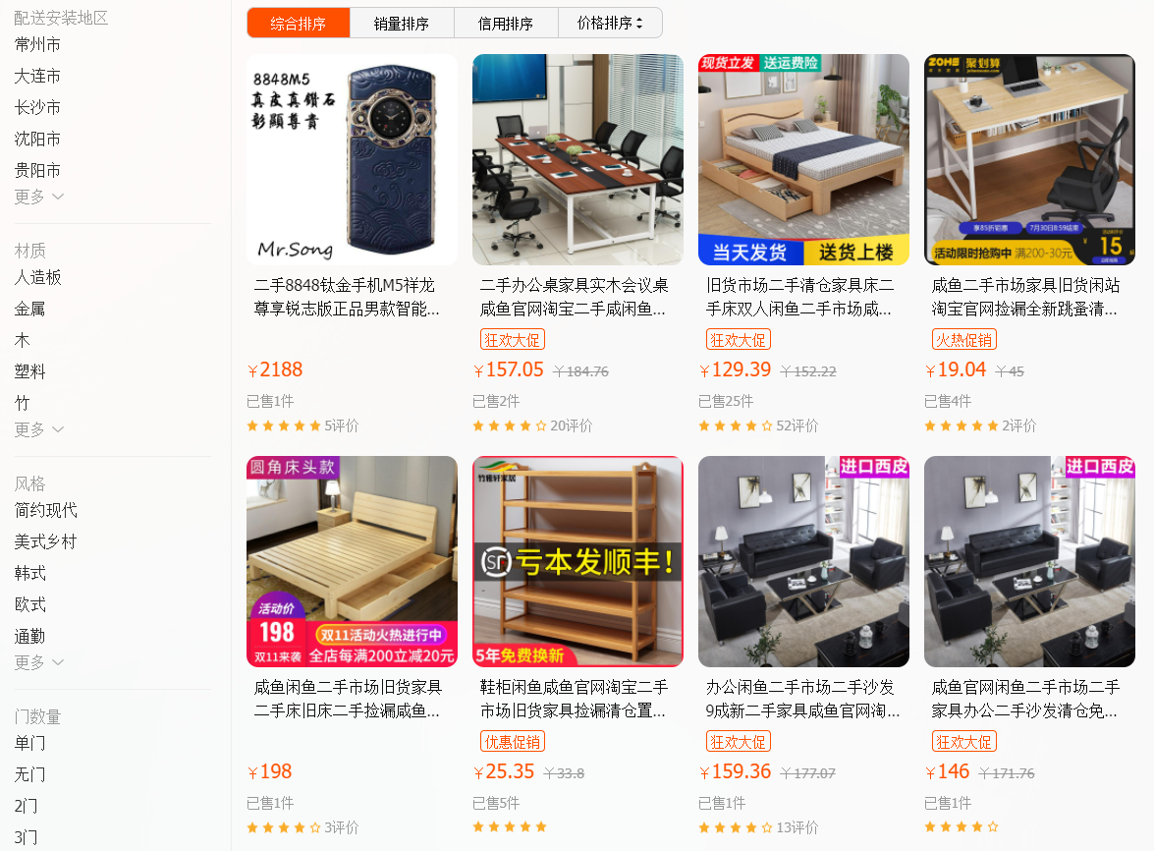This screenshot has height=851, width=1154.
Task: Open the bamboo shoe rack product image
Action: coord(577,562)
